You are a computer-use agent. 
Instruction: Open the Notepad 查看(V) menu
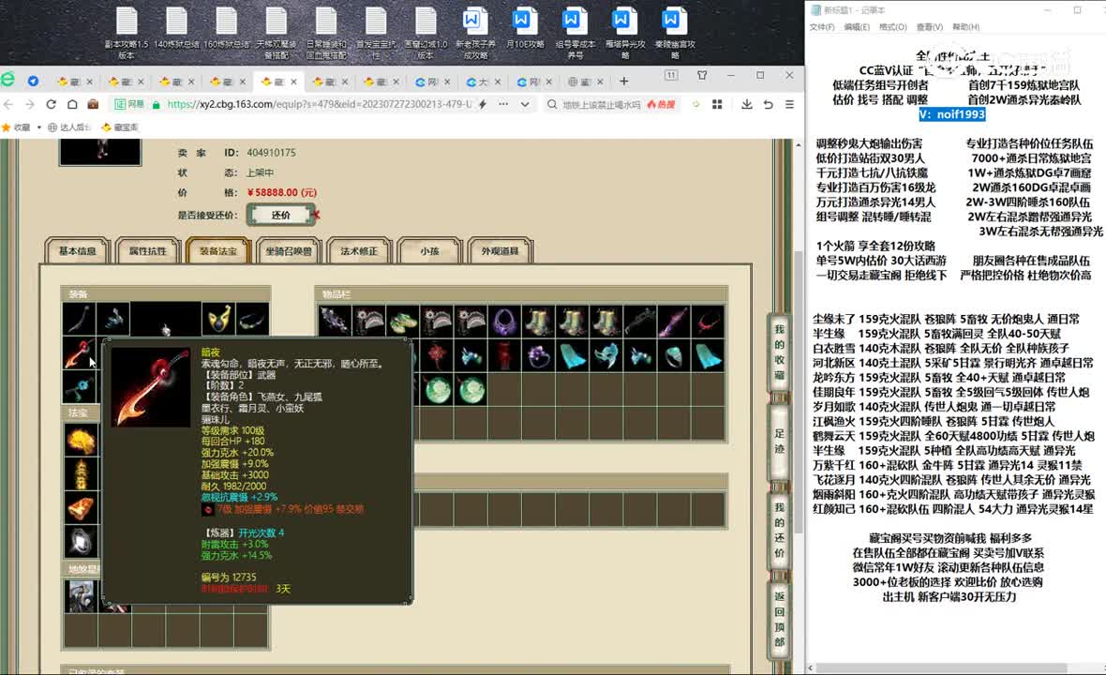click(x=929, y=27)
